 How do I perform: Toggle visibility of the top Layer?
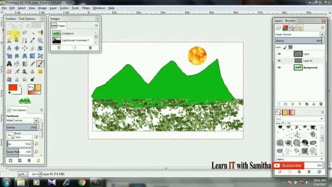(279, 54)
